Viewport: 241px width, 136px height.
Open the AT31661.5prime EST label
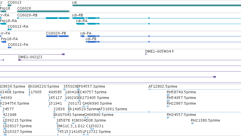pos(113,109)
